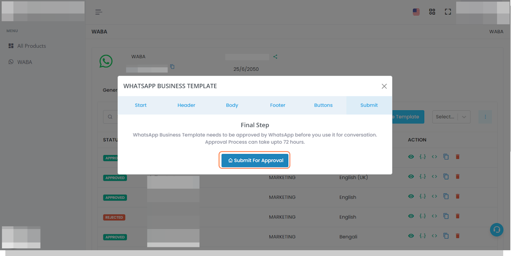Open the three-dot more options button
The width and height of the screenshot is (511, 256).
pyautogui.click(x=485, y=117)
